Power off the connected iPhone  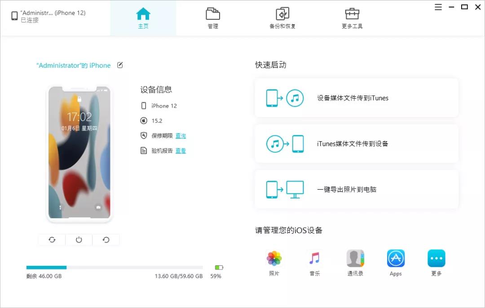pyautogui.click(x=79, y=239)
